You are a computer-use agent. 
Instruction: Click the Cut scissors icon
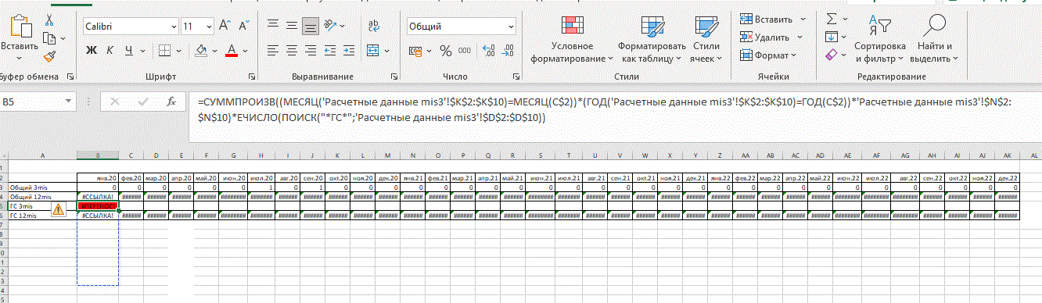tap(49, 20)
